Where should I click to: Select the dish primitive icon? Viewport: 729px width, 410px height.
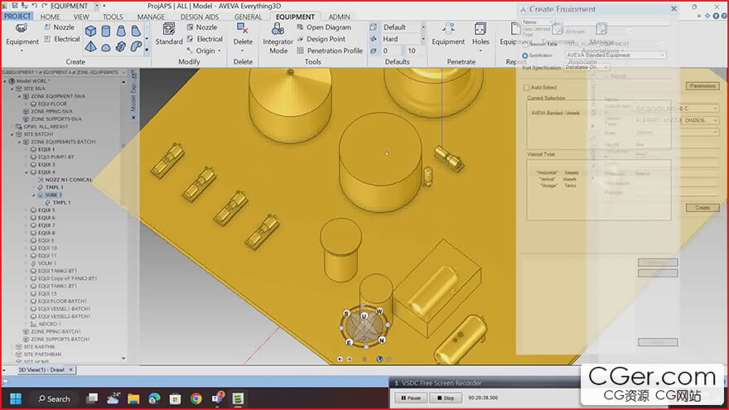106,47
